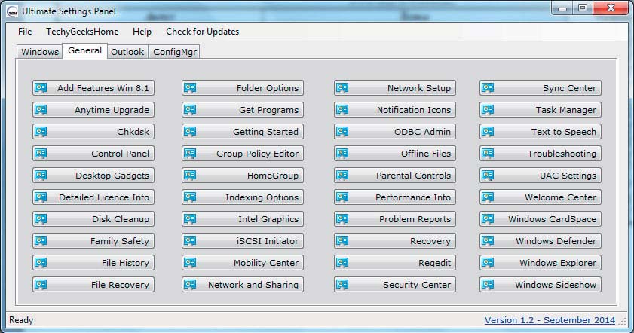Open Indexing Options

pyautogui.click(x=243, y=197)
